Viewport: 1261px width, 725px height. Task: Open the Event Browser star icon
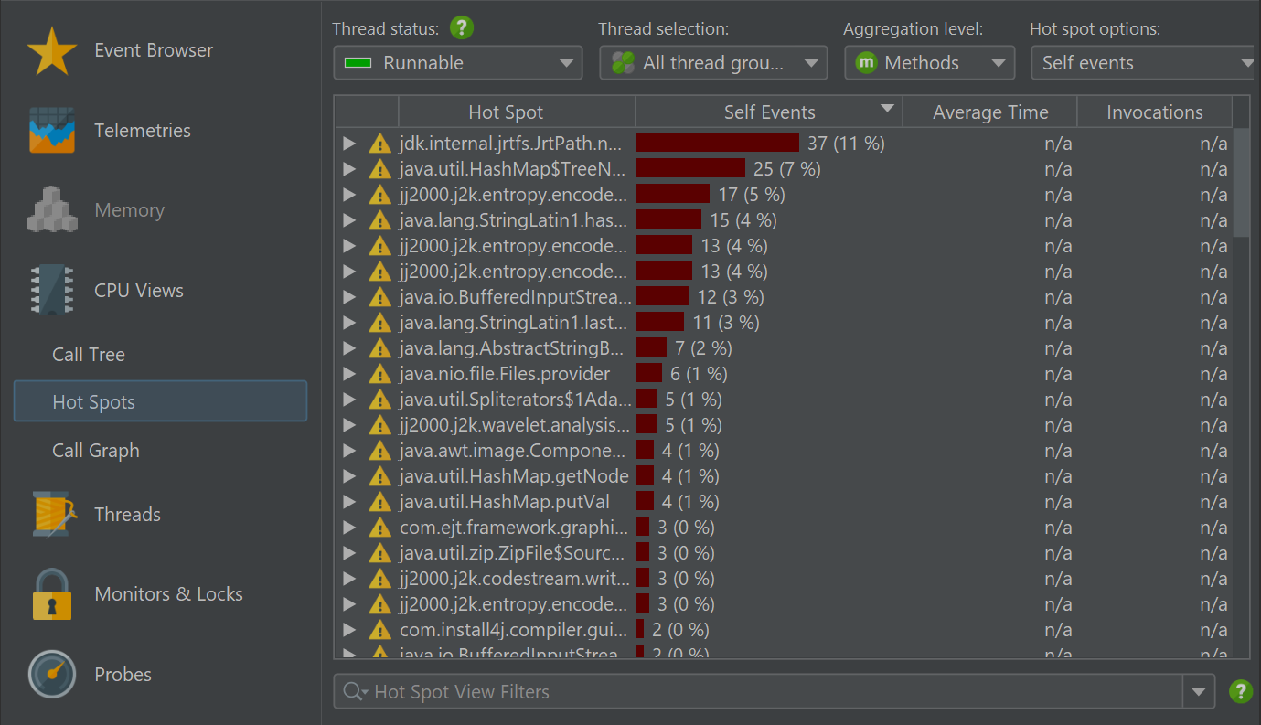point(51,51)
